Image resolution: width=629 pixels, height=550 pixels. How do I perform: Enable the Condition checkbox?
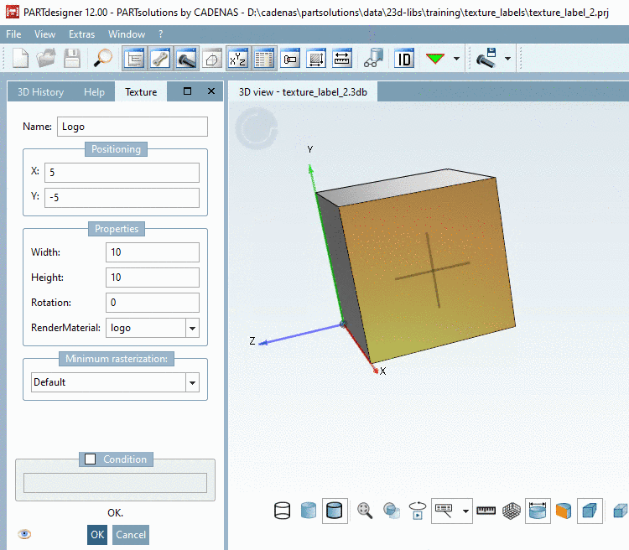[91, 459]
